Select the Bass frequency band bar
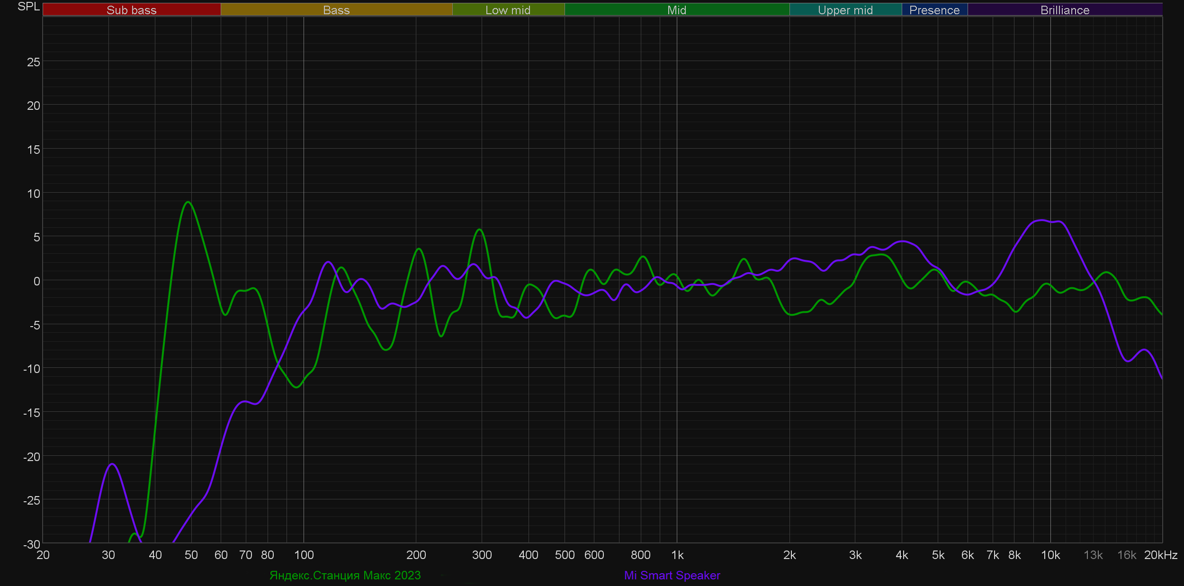 [x=336, y=10]
